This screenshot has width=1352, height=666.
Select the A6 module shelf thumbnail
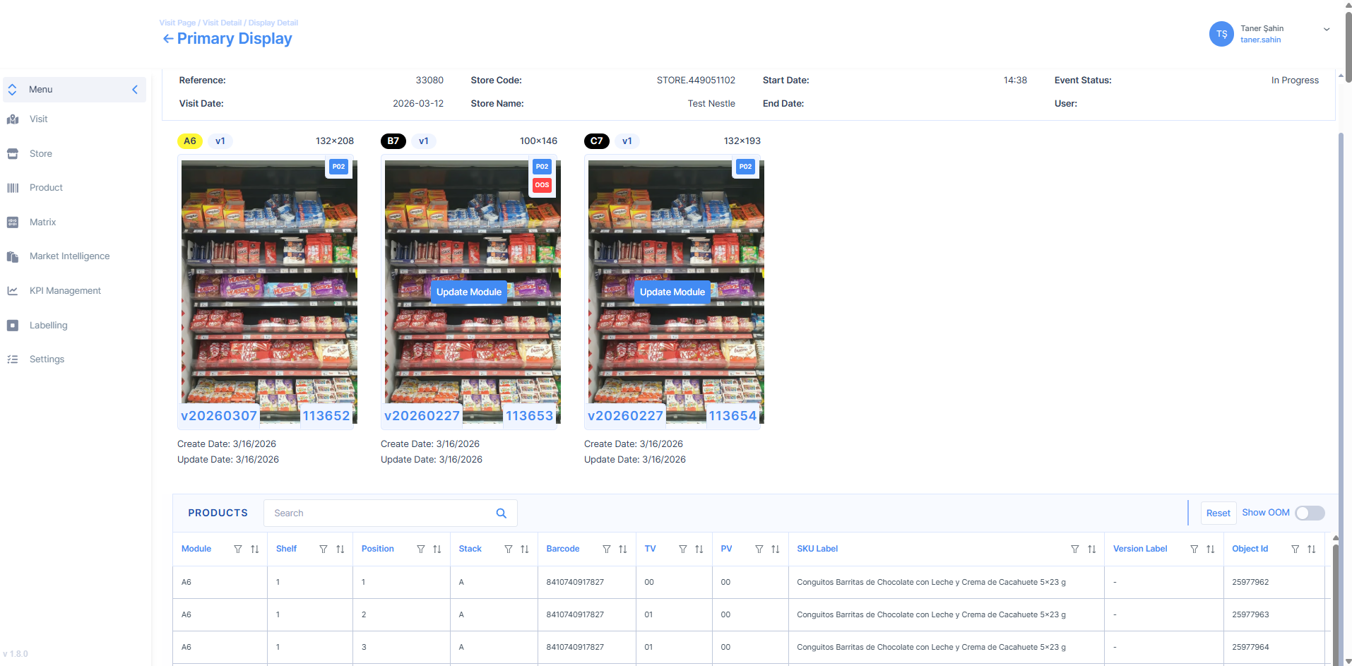coord(268,291)
